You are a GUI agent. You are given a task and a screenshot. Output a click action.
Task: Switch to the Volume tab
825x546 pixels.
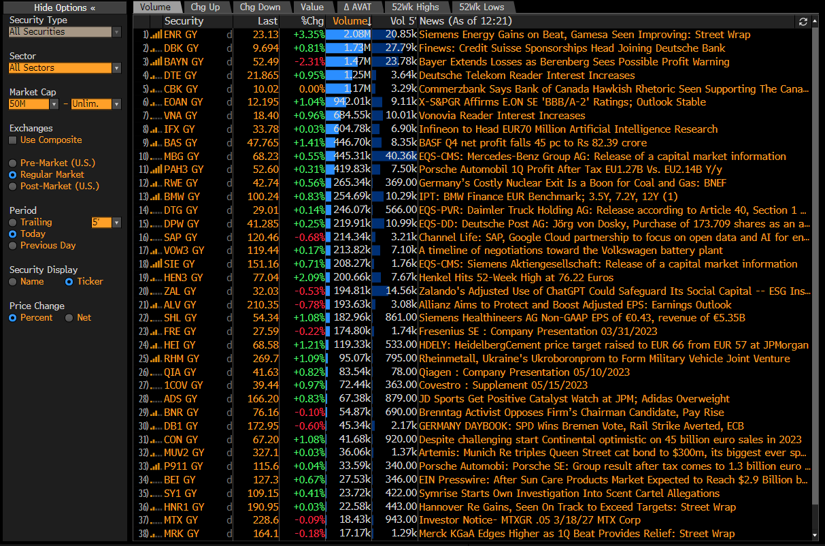coord(156,7)
